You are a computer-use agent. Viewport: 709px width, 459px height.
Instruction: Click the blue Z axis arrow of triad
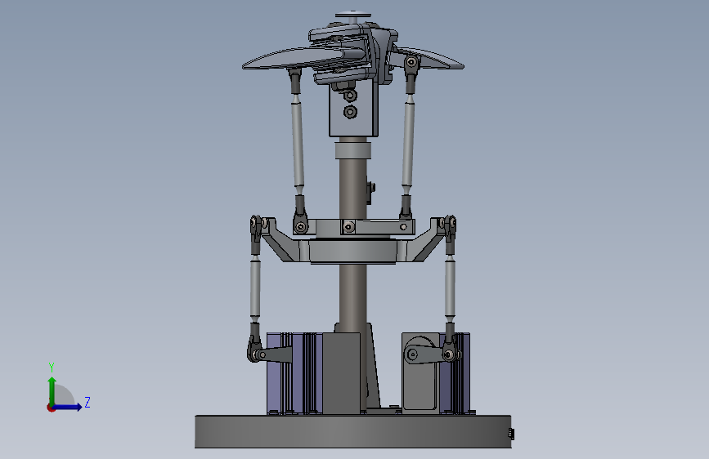click(x=69, y=407)
